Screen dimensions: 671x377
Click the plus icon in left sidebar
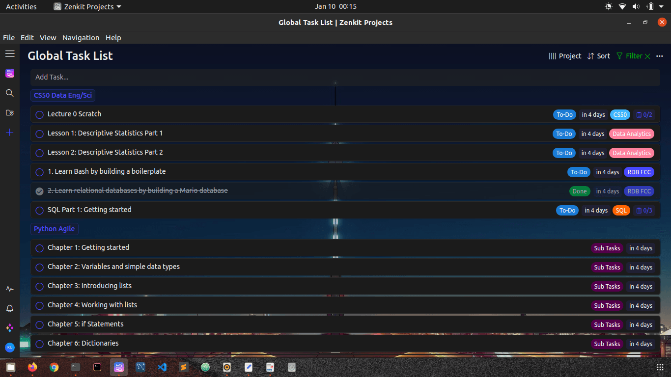(10, 132)
